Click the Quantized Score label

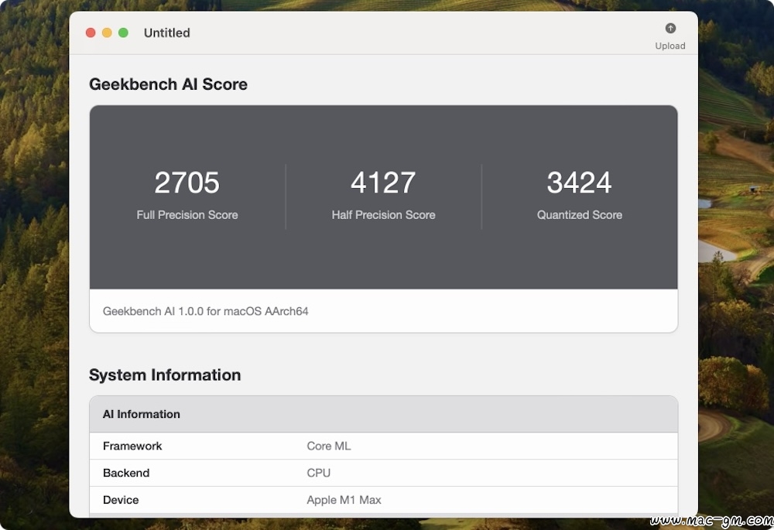click(x=579, y=214)
